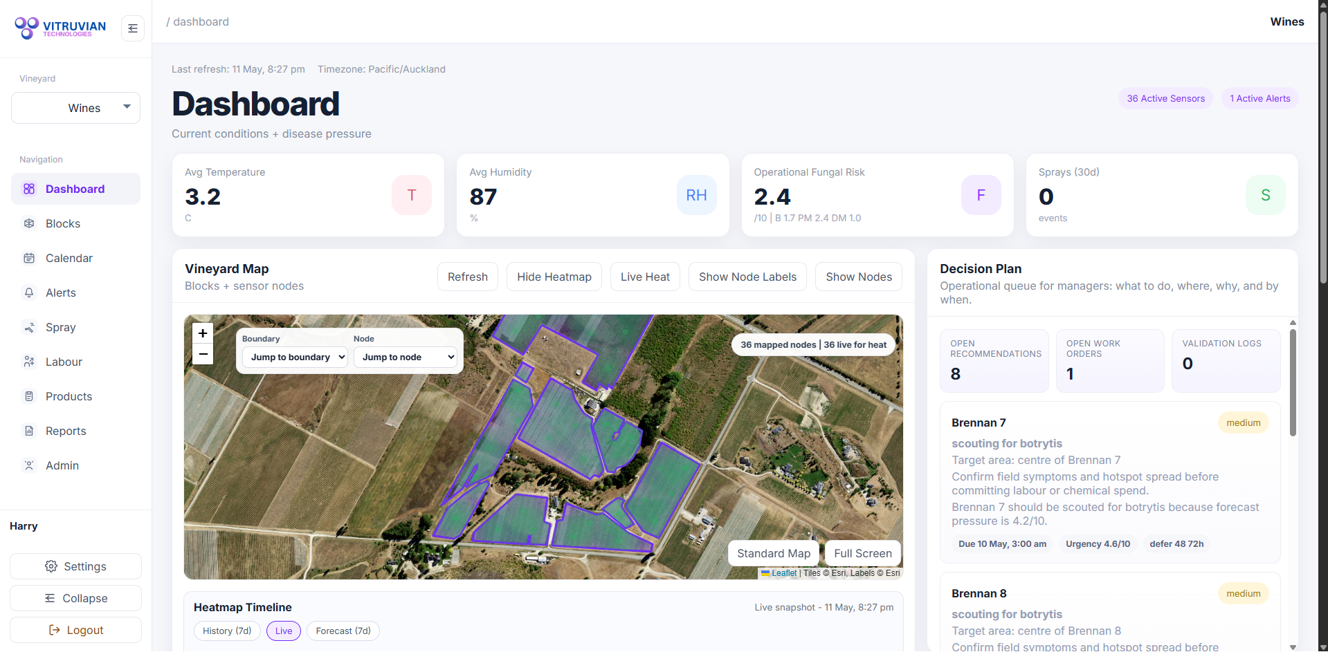Open the Jump to node dropdown
The width and height of the screenshot is (1328, 652).
(x=405, y=357)
